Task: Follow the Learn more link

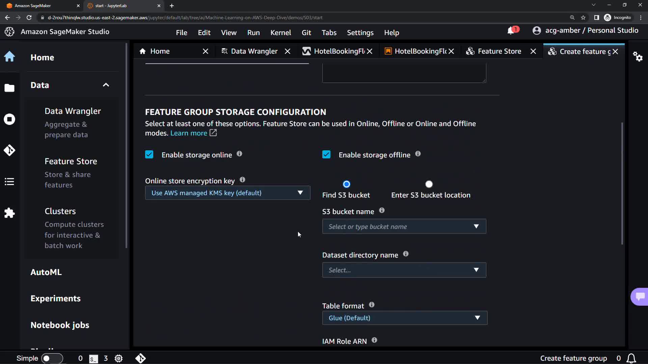Action: [x=189, y=133]
